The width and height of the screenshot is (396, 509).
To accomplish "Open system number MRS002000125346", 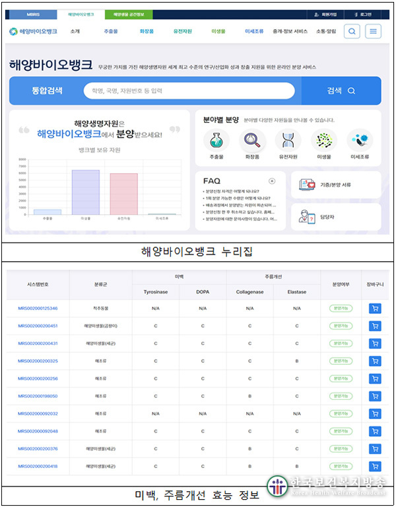I will (38, 309).
